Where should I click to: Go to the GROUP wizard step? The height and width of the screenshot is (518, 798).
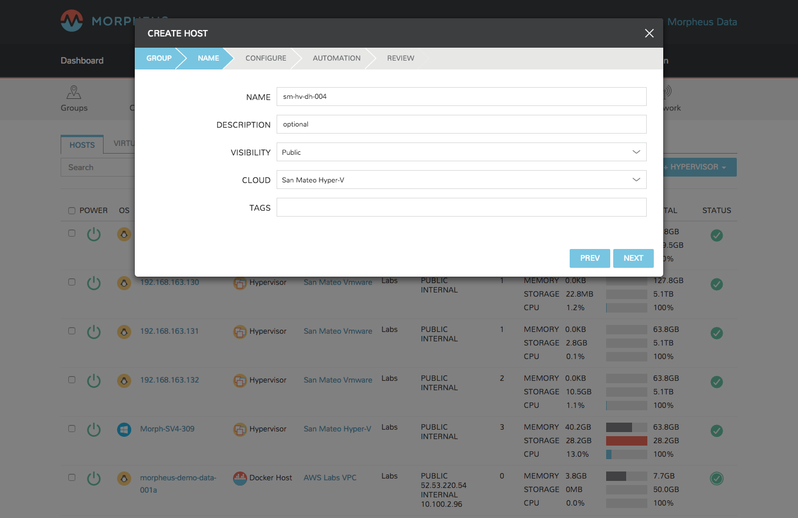coord(159,58)
